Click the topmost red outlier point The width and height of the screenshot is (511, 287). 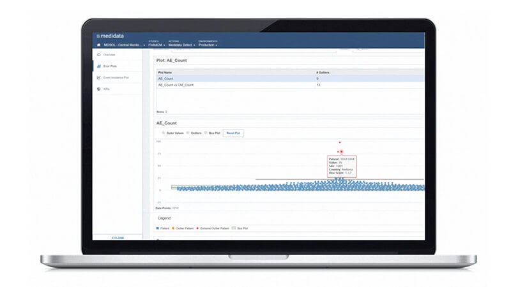click(340, 142)
